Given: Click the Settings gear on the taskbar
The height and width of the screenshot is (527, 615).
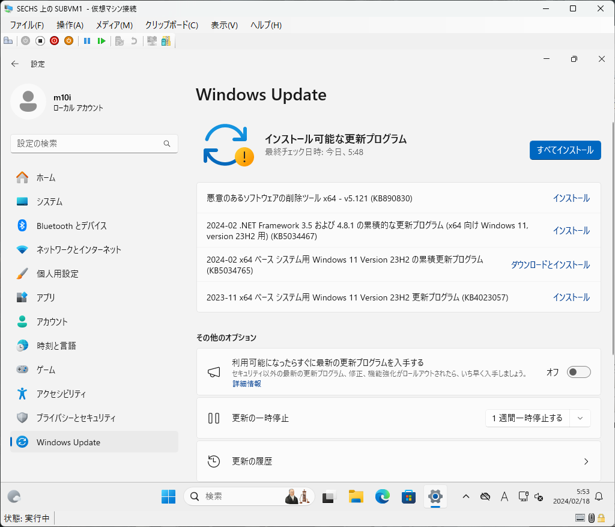Looking at the screenshot, I should 435,497.
